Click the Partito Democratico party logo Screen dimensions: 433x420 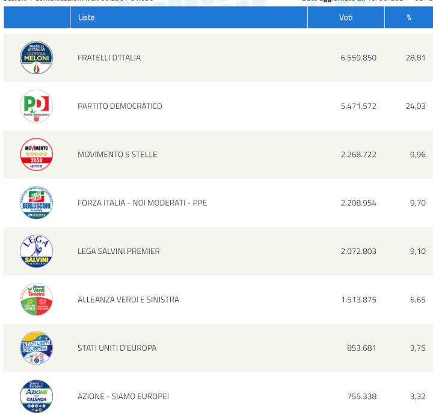[36, 106]
